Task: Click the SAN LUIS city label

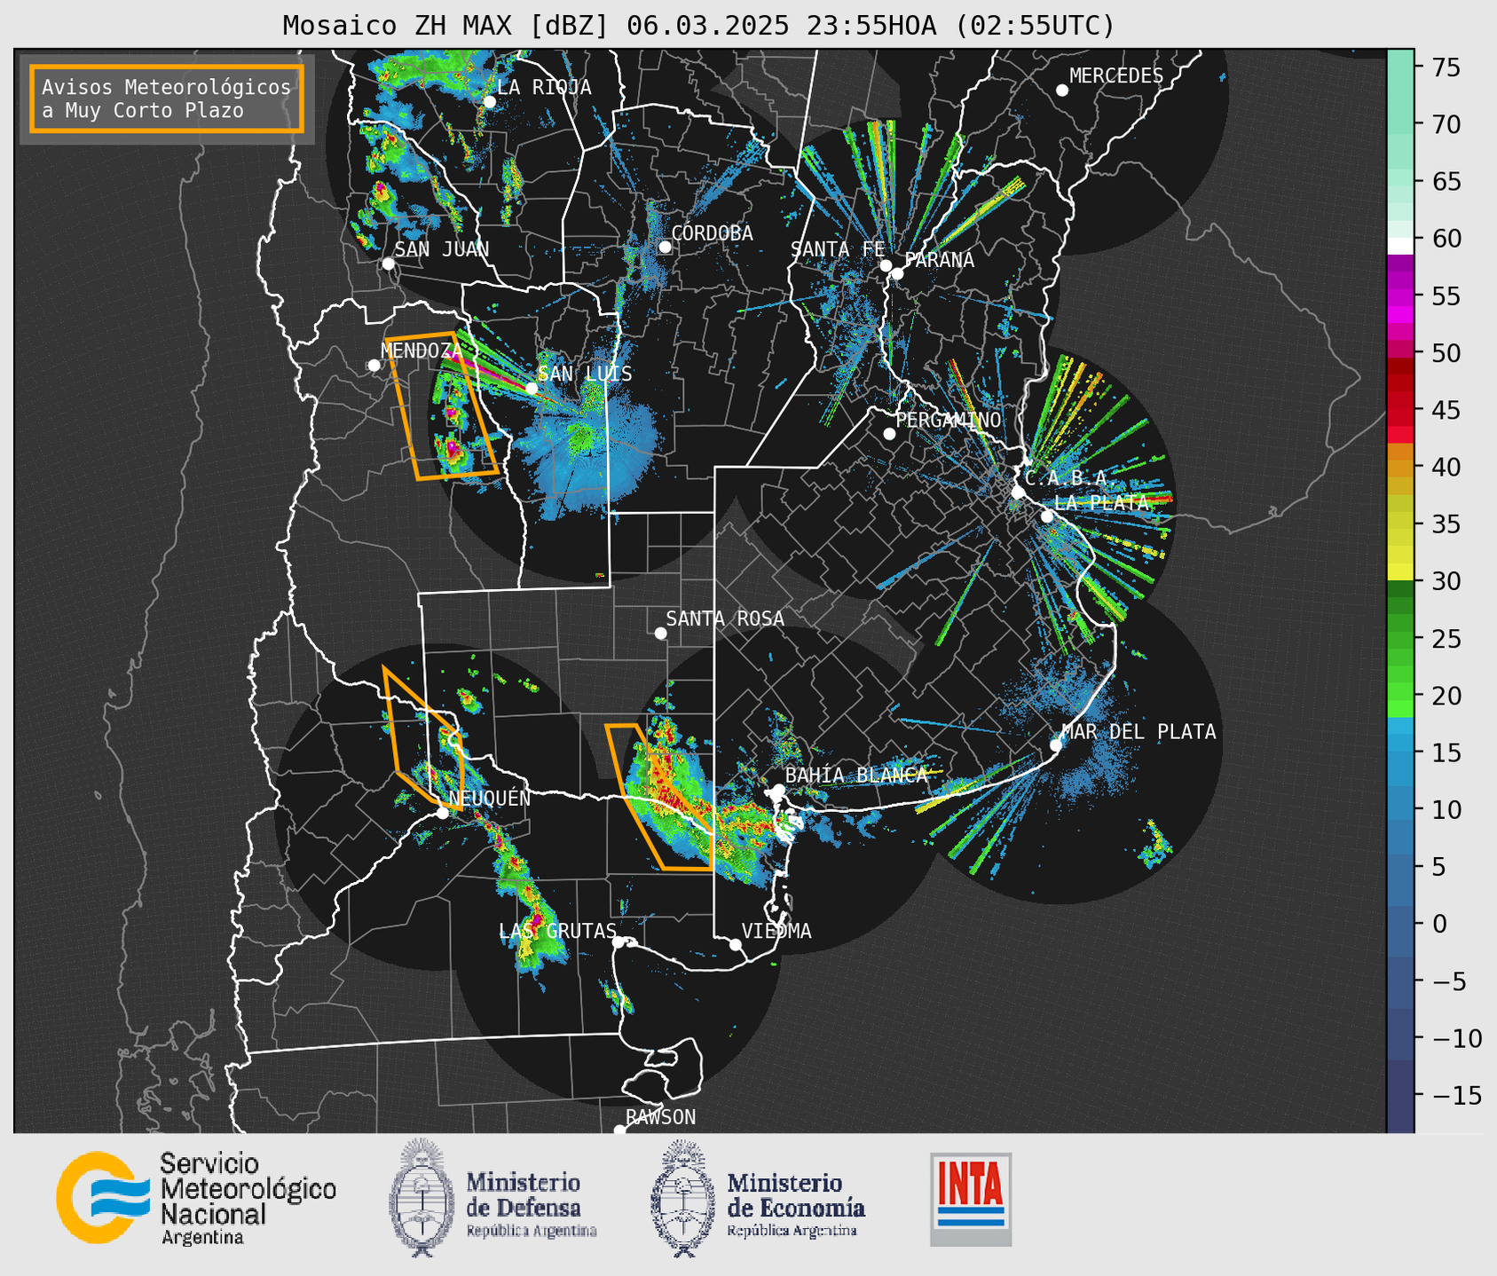Action: pos(586,374)
